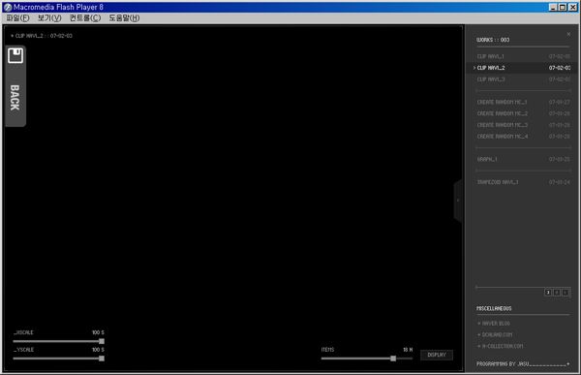The height and width of the screenshot is (375, 581).
Task: Click the floppy disk save icon
Action: click(15, 56)
